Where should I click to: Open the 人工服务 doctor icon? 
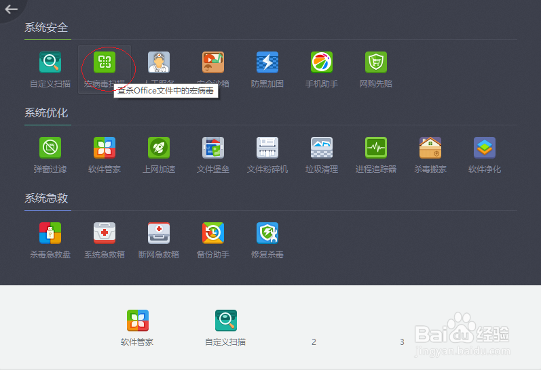click(x=159, y=62)
